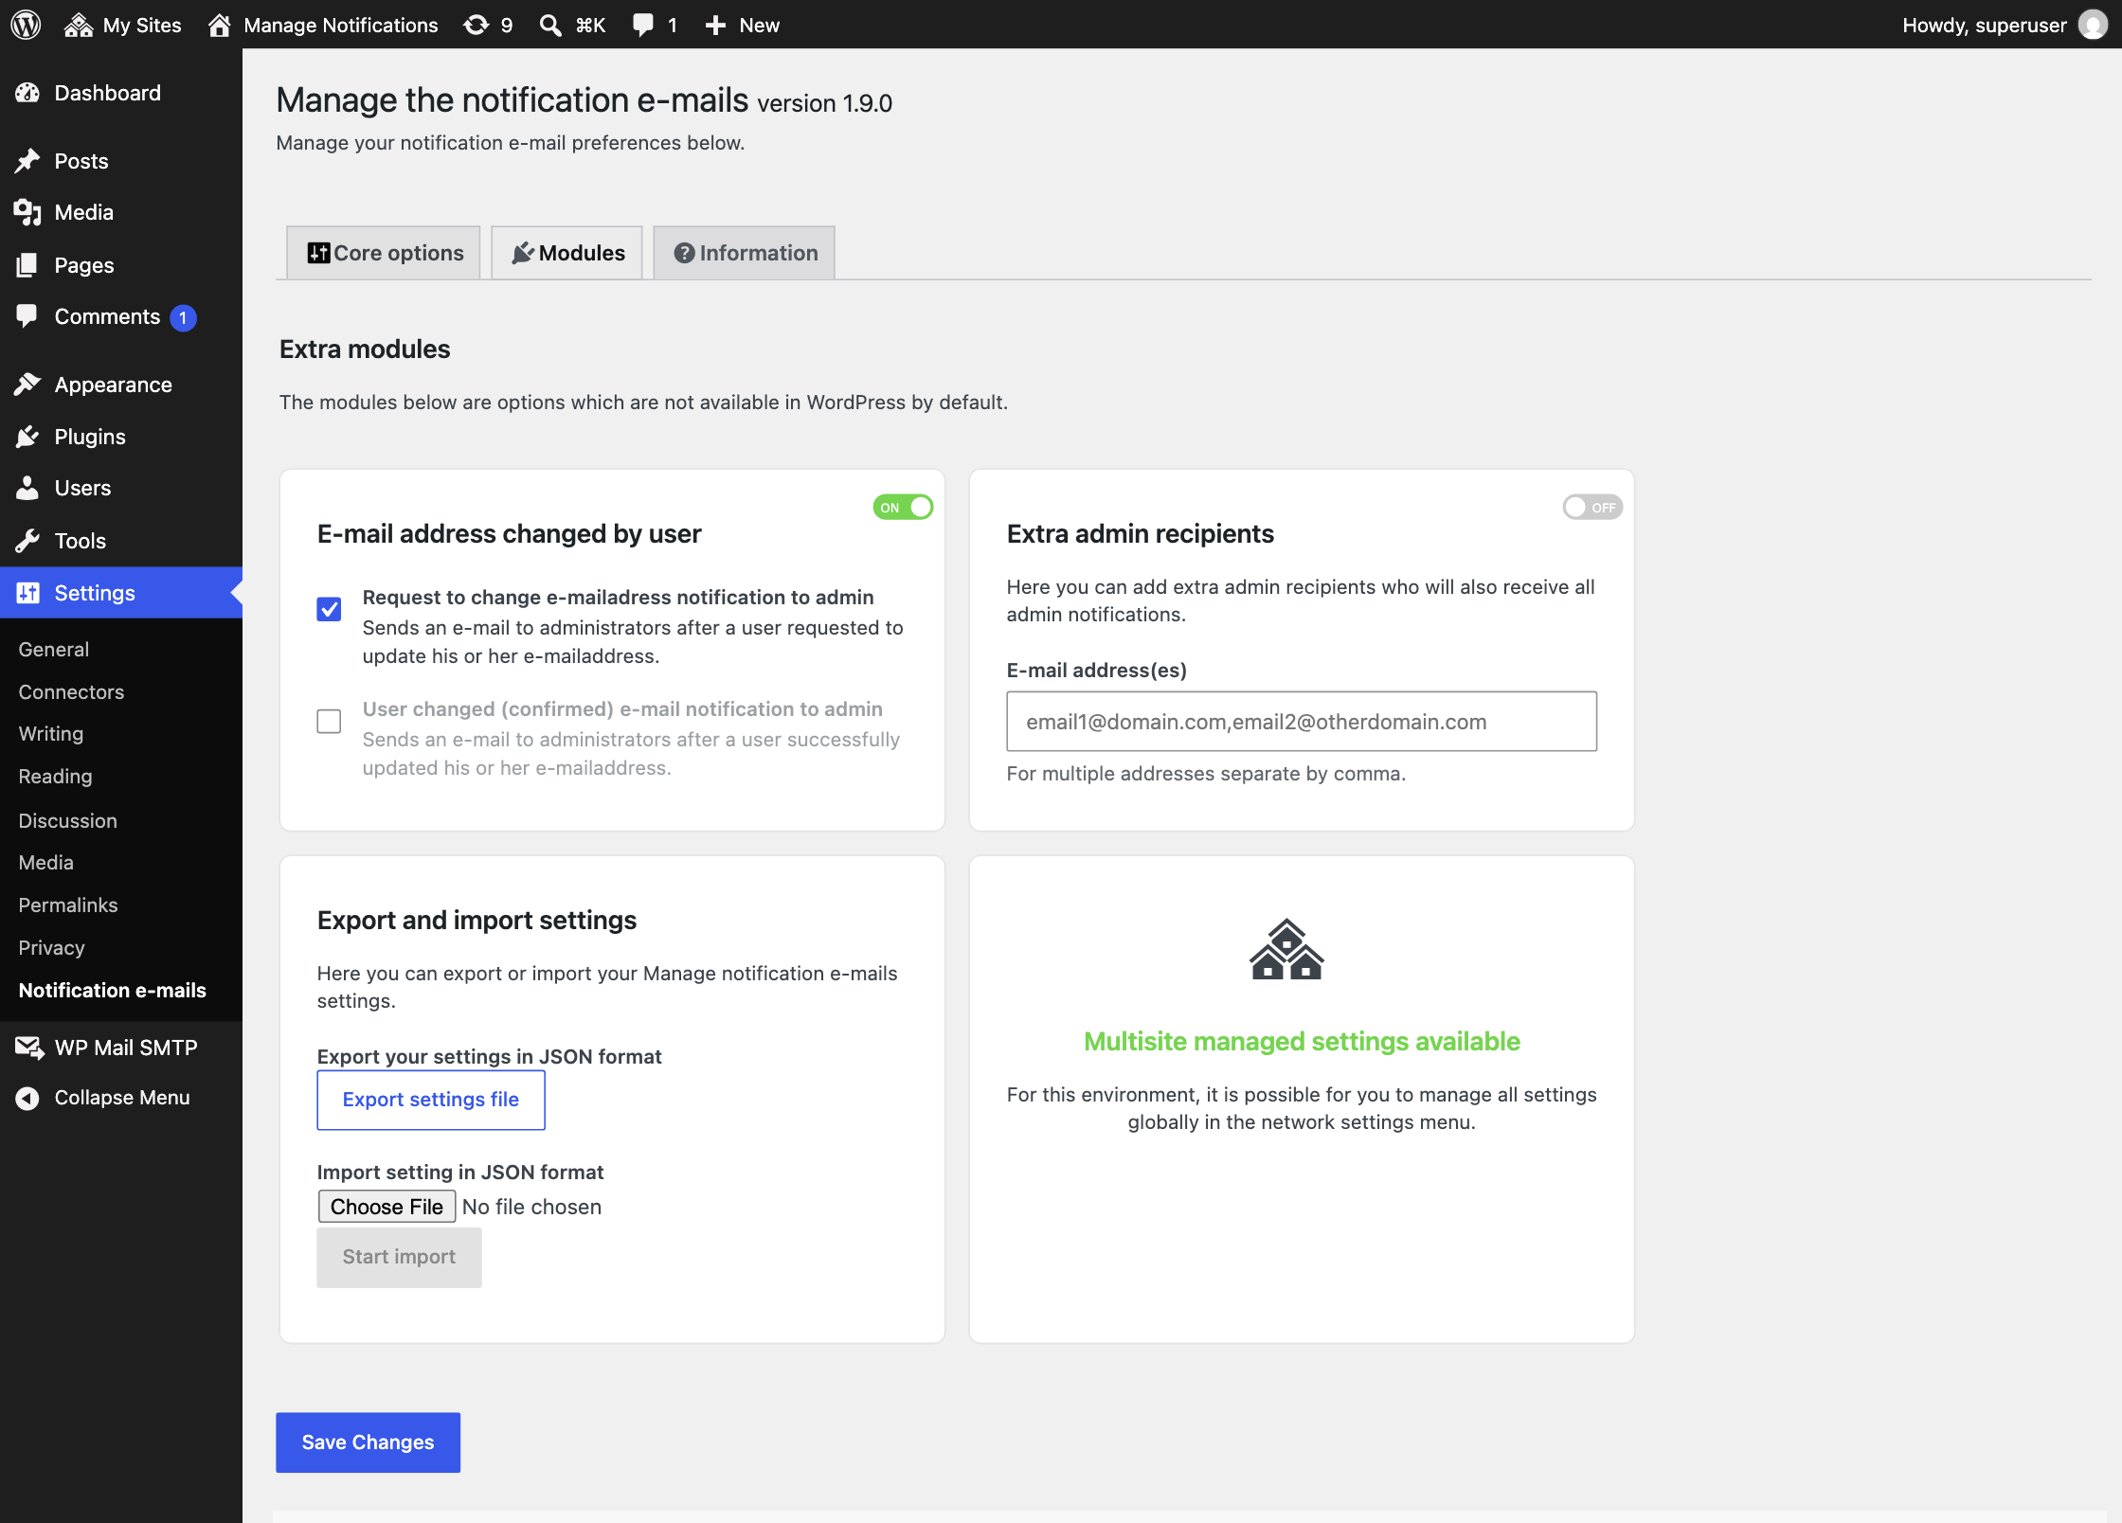Open updates icon showing 9
Image resolution: width=2122 pixels, height=1523 pixels.
[x=476, y=25]
